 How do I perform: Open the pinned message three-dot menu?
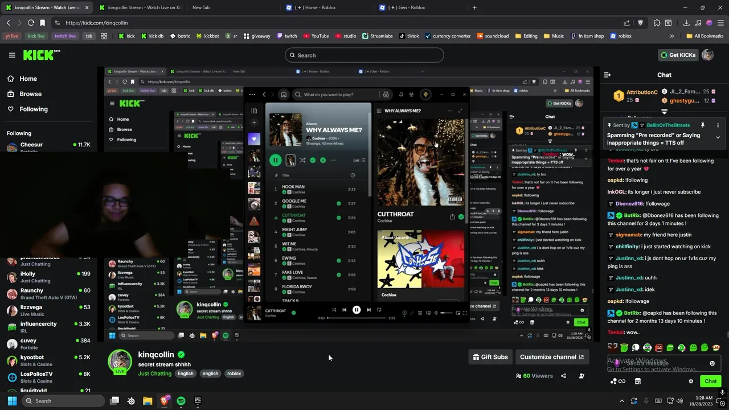[x=718, y=125]
